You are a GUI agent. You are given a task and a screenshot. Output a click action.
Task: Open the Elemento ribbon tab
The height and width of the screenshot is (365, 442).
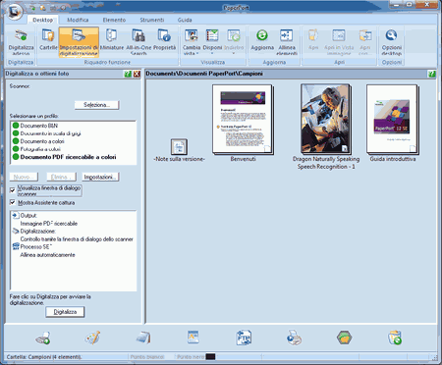coord(114,20)
